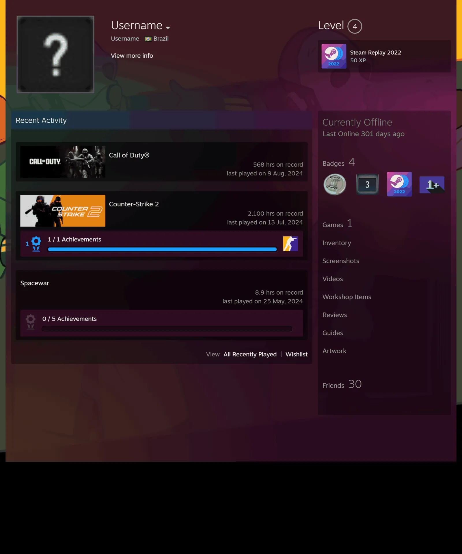This screenshot has height=554, width=462.
Task: Open Workshop Items
Action: pyautogui.click(x=347, y=297)
